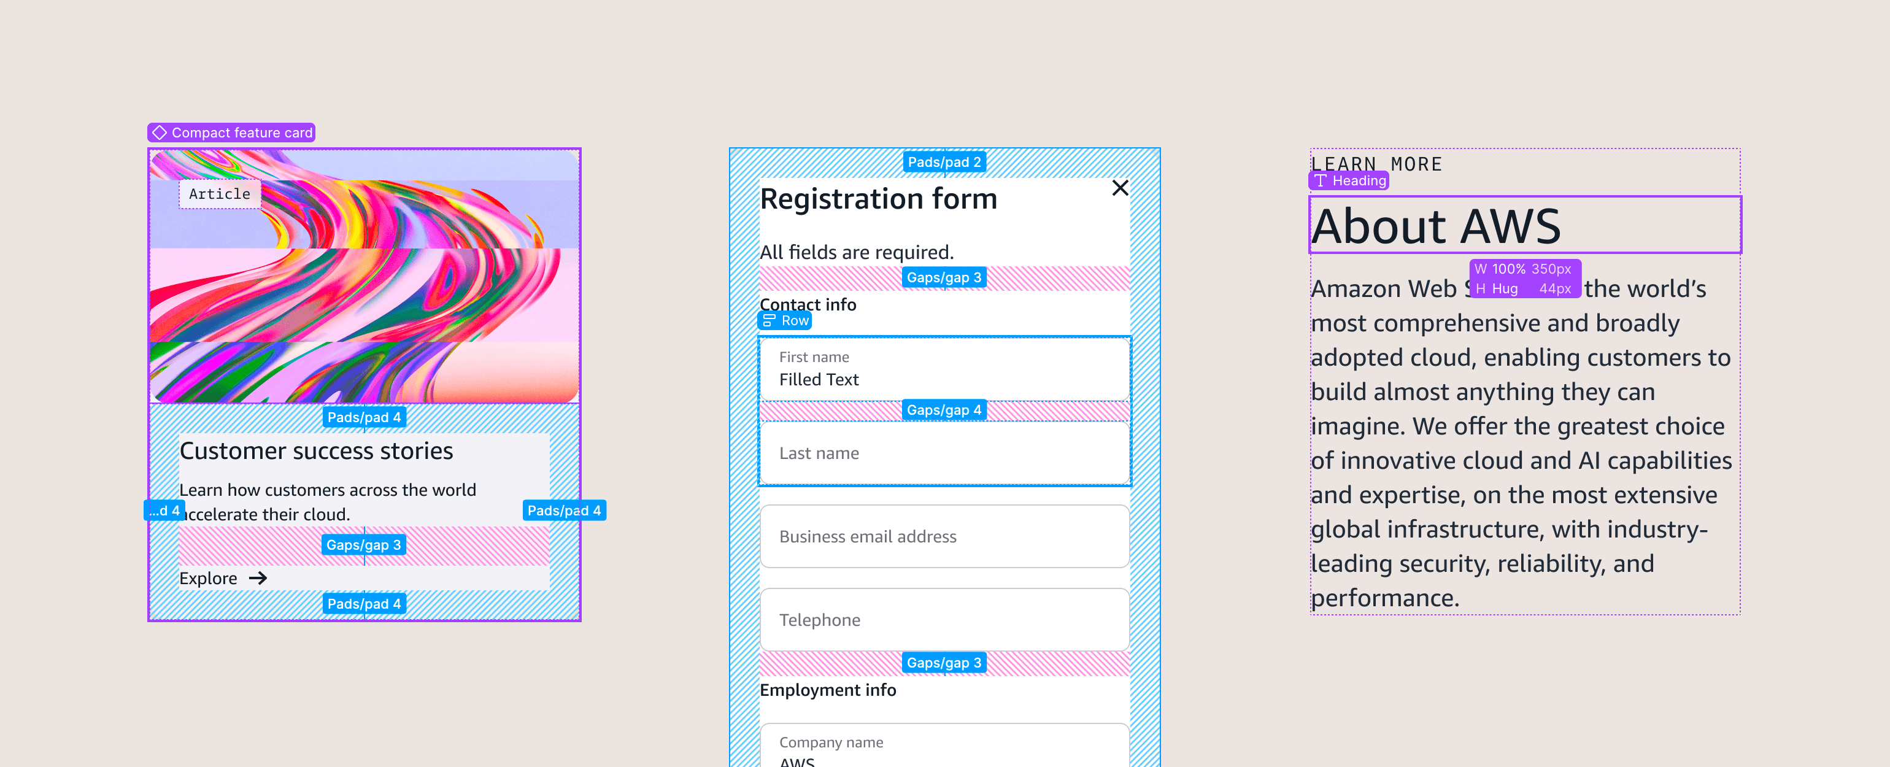Click the Business email address field
The height and width of the screenshot is (767, 1890).
(944, 536)
